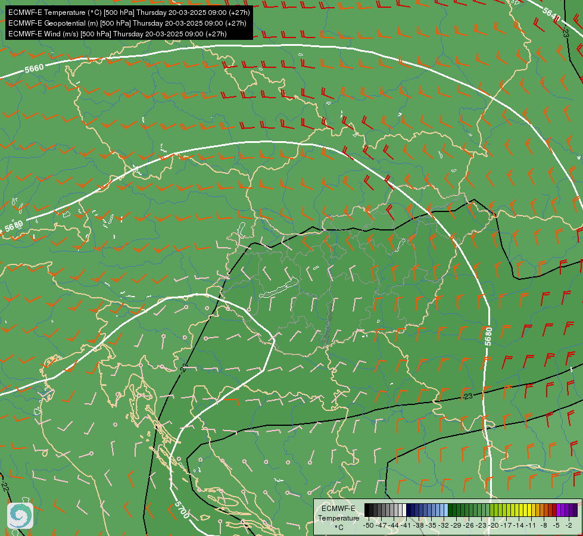Select the ECMWF-E Temperature header line
Screen dimensions: 583x536
129,13
